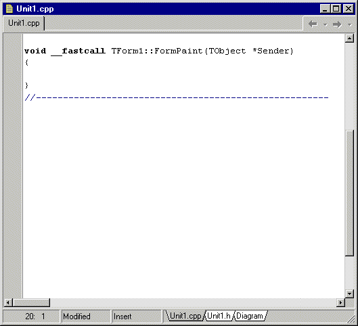
Task: Select the Unit1.cpp bottom tab
Action: 185,316
